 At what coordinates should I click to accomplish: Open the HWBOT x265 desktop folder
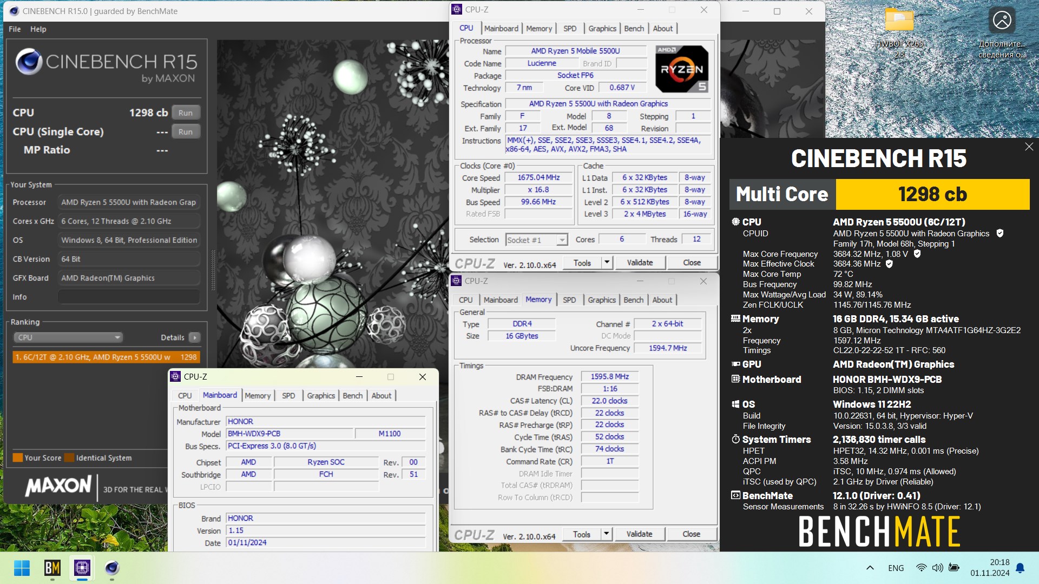coord(899,32)
